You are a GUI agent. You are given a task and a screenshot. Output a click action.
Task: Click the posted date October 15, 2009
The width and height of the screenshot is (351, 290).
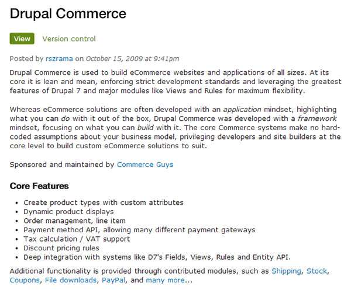114,59
